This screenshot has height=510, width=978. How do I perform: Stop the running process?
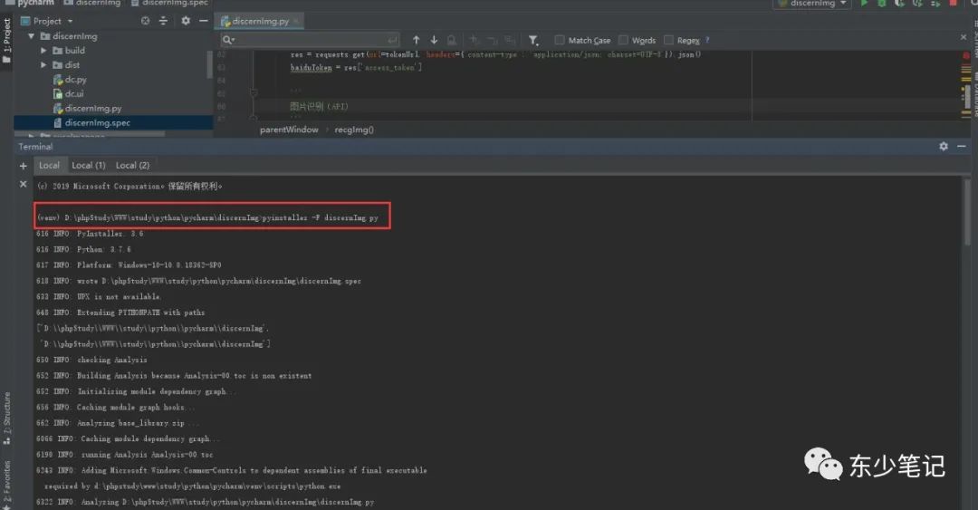[x=953, y=3]
